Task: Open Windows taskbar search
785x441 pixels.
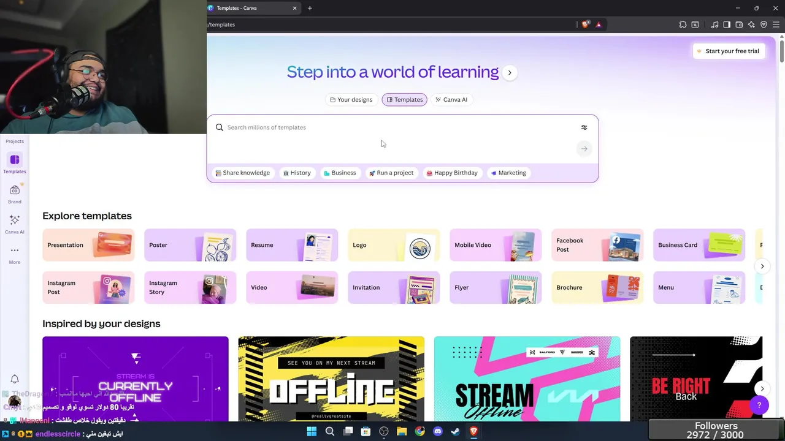Action: coord(330,431)
